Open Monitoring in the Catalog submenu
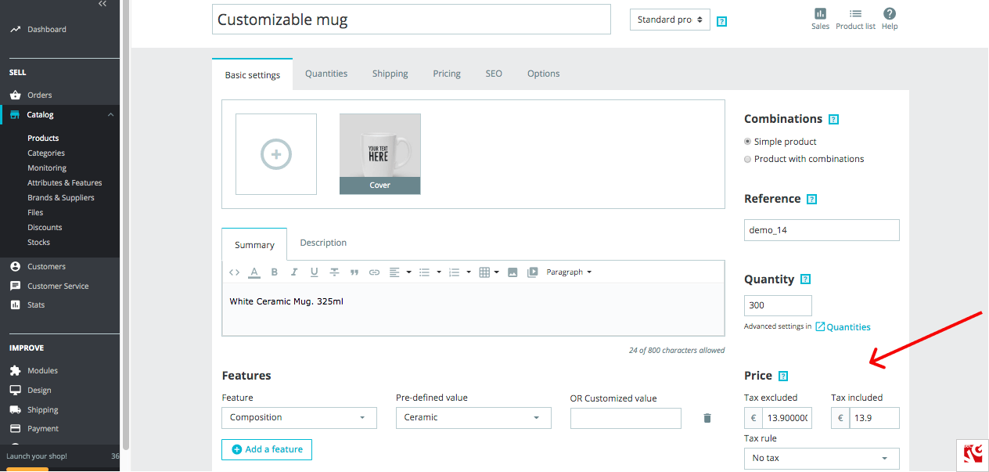This screenshot has width=989, height=472. [x=47, y=168]
